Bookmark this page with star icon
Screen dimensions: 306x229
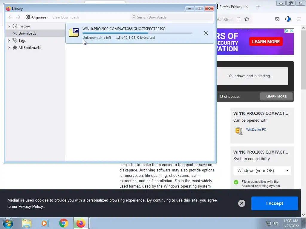tap(247, 19)
